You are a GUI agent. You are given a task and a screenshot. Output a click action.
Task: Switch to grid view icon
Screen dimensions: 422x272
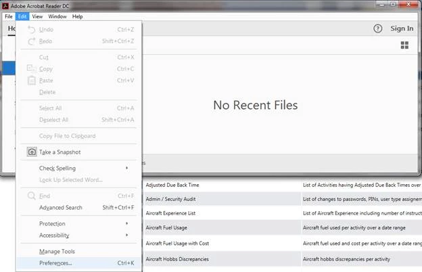[x=404, y=45]
